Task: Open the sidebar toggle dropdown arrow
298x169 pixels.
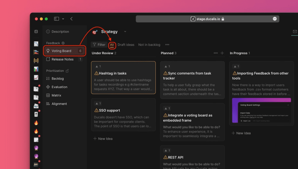Action: click(x=63, y=19)
